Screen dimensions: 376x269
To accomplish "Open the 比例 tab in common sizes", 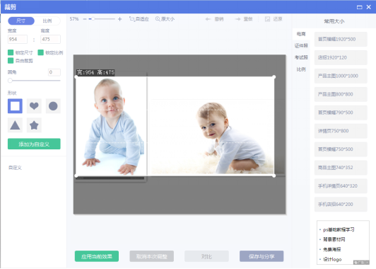I will coord(301,69).
